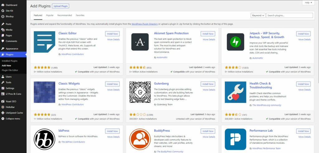This screenshot has height=153, width=319.
Task: Install the Jetpack plugin
Action: tap(303, 34)
